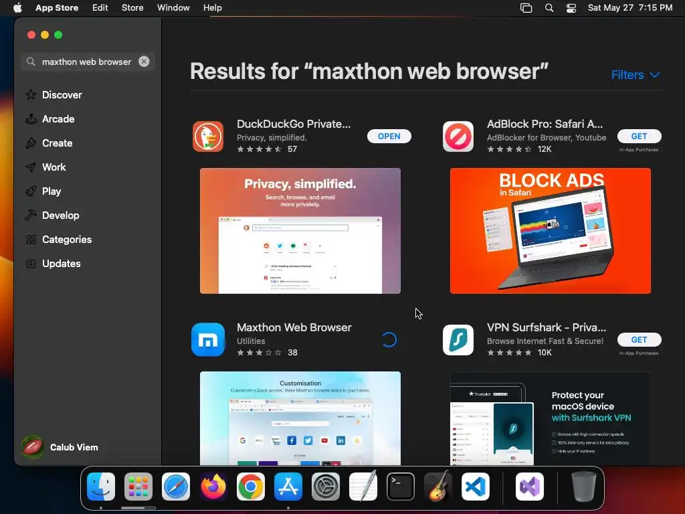This screenshot has width=685, height=514.
Task: Launch Firefox from the dock
Action: click(x=213, y=487)
